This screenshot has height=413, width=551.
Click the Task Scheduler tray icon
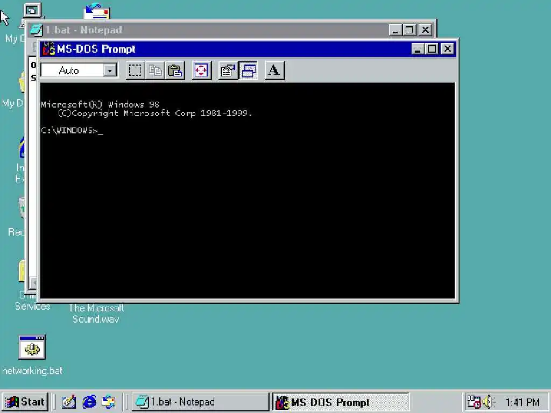point(474,402)
